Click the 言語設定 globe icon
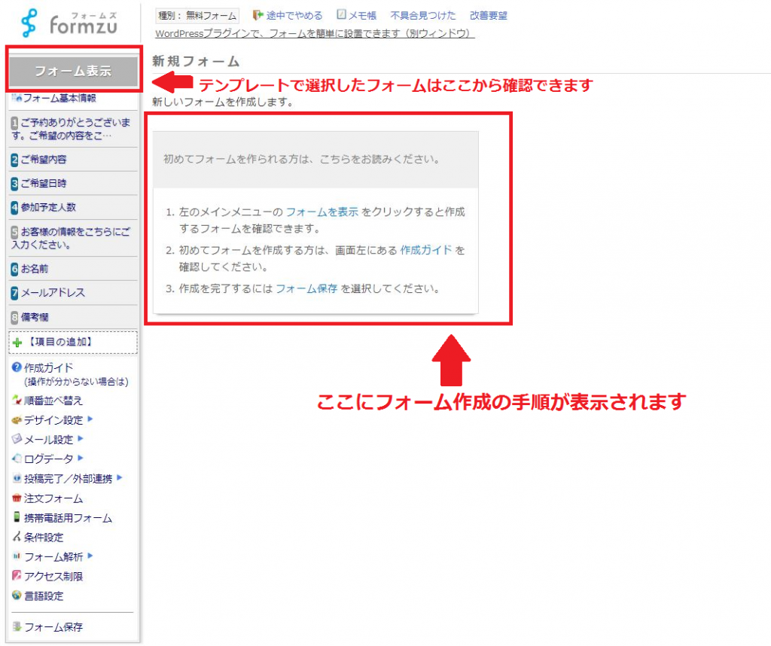 coord(17,596)
